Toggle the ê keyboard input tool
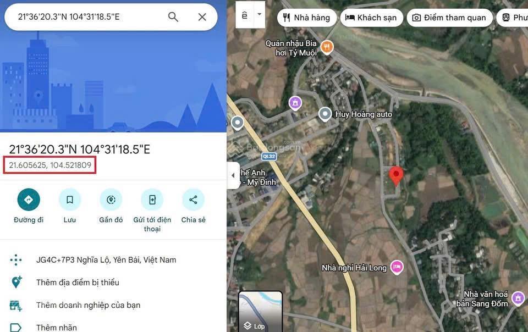528x332 pixels. tap(245, 14)
